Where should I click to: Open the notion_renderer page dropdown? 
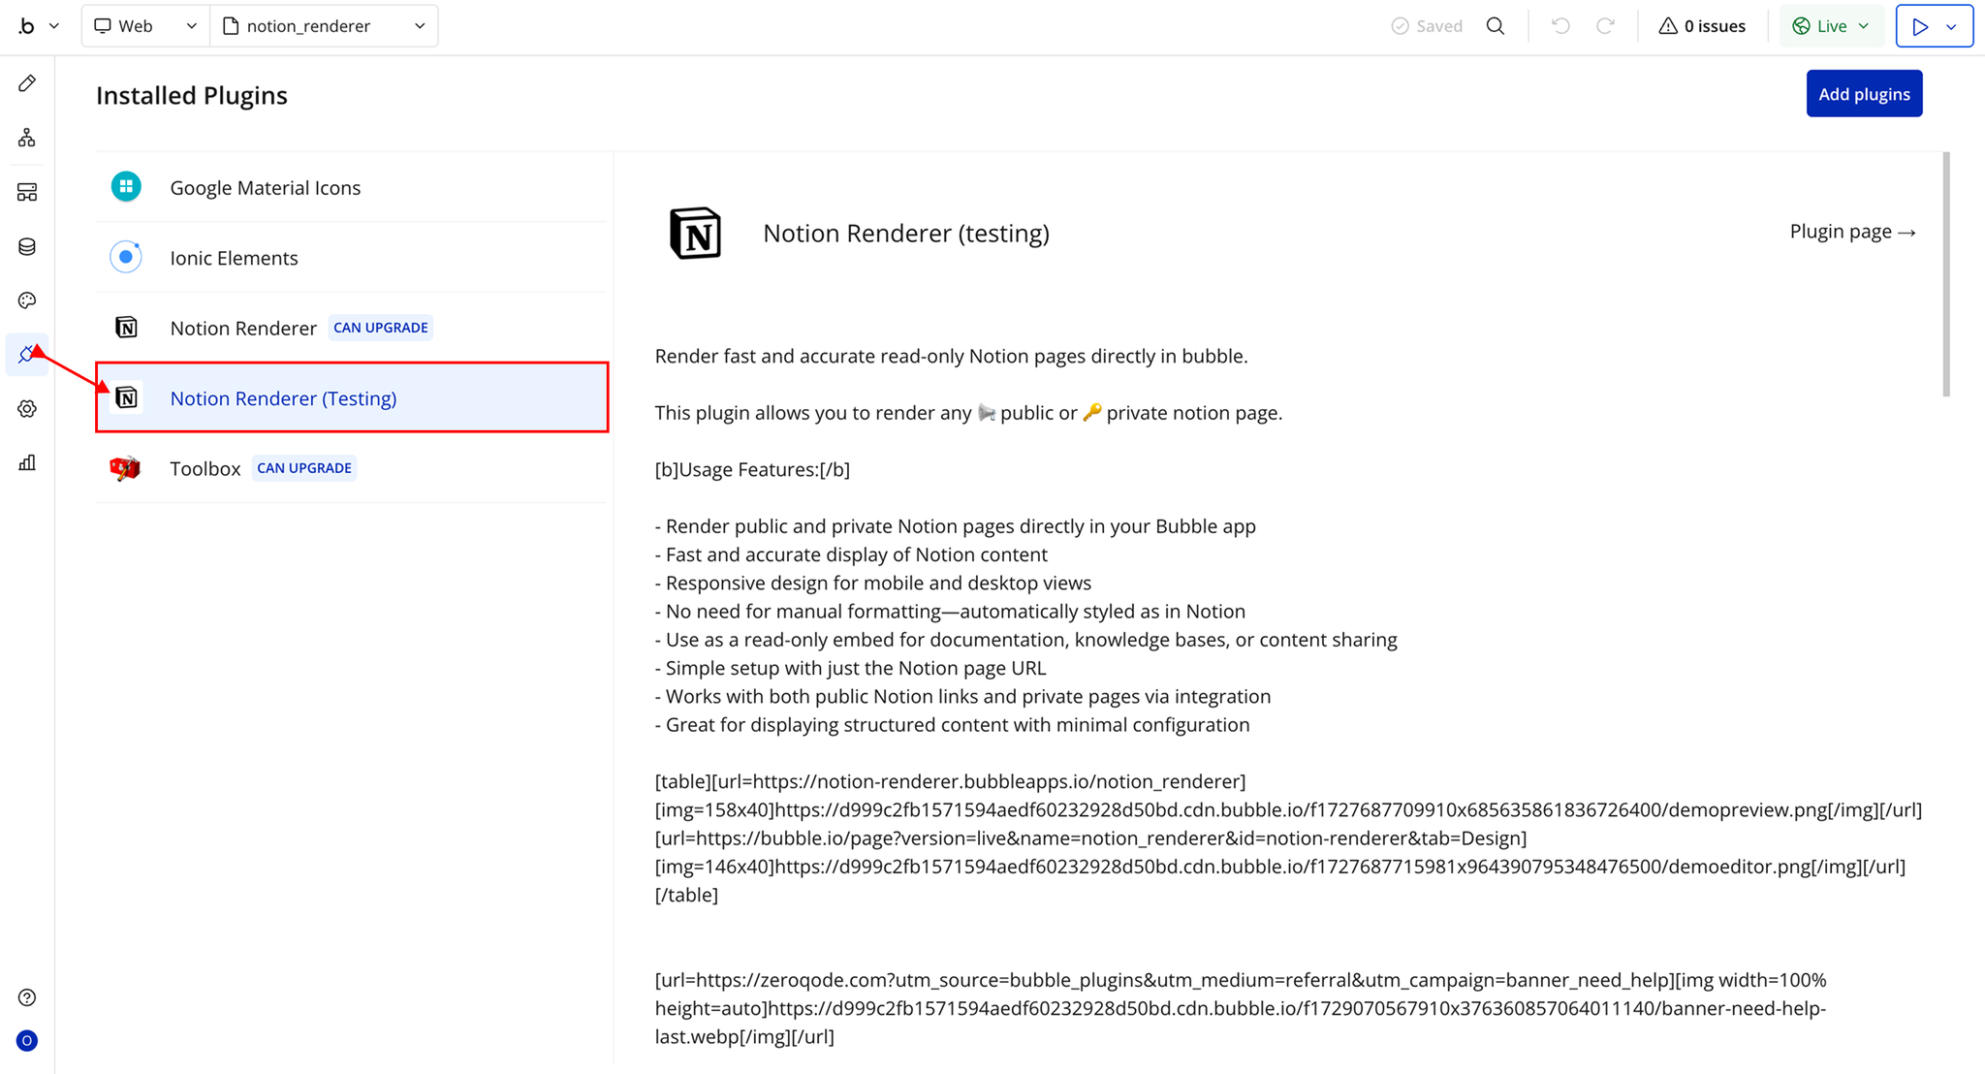coord(324,26)
